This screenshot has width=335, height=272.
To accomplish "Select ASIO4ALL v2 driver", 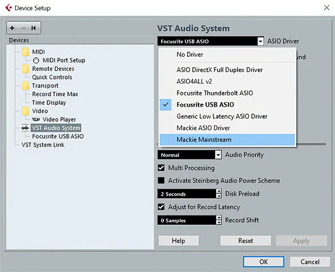I will pyautogui.click(x=227, y=82).
